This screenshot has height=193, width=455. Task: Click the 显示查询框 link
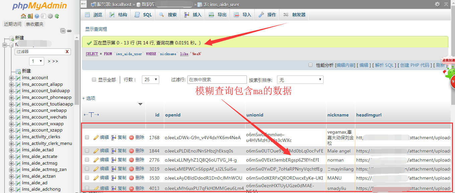coord(96,29)
